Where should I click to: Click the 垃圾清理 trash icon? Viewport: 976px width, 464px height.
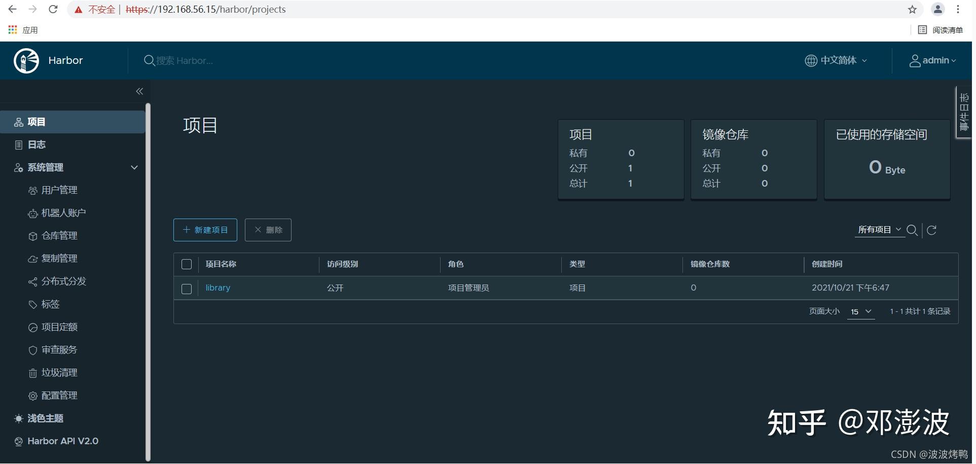(33, 373)
